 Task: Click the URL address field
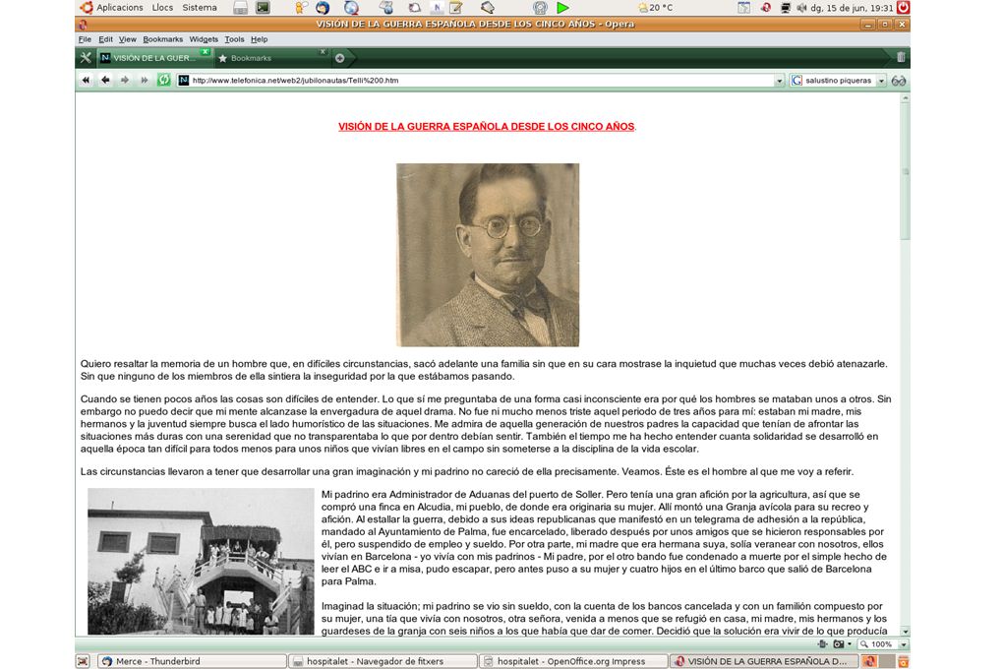481,81
